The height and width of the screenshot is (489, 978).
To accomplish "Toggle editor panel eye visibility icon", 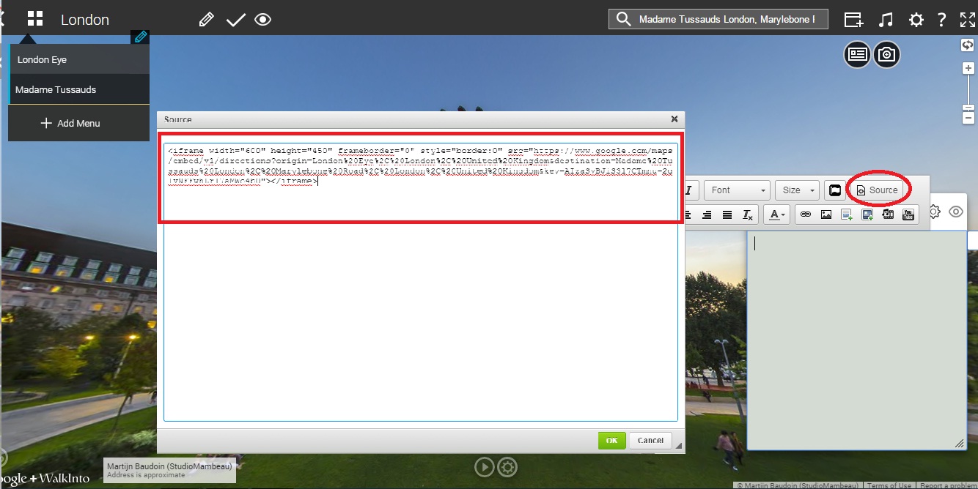I will pyautogui.click(x=956, y=212).
